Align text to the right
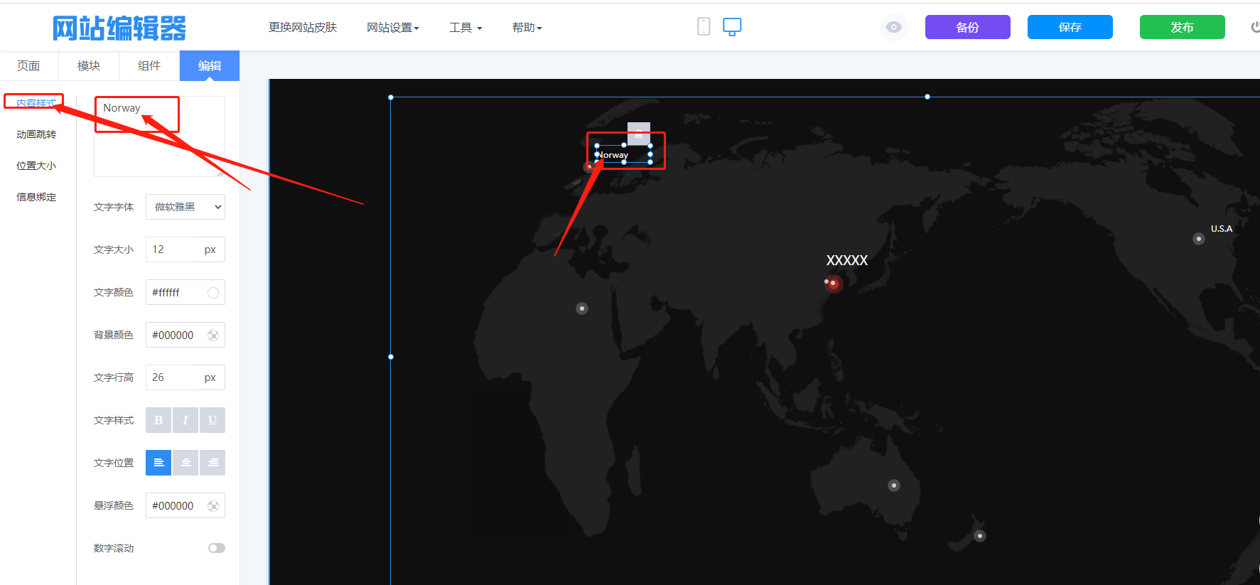The height and width of the screenshot is (585, 1260). 212,463
